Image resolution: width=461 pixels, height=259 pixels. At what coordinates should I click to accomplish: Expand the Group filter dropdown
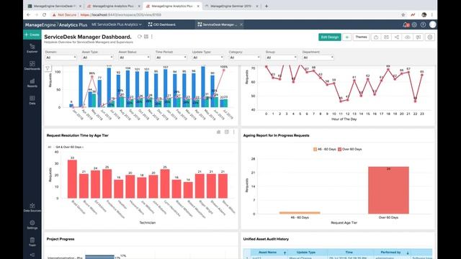tap(281, 58)
